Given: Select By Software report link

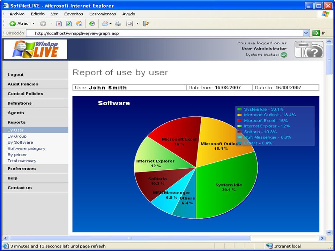Looking at the screenshot, I should pyautogui.click(x=20, y=142).
